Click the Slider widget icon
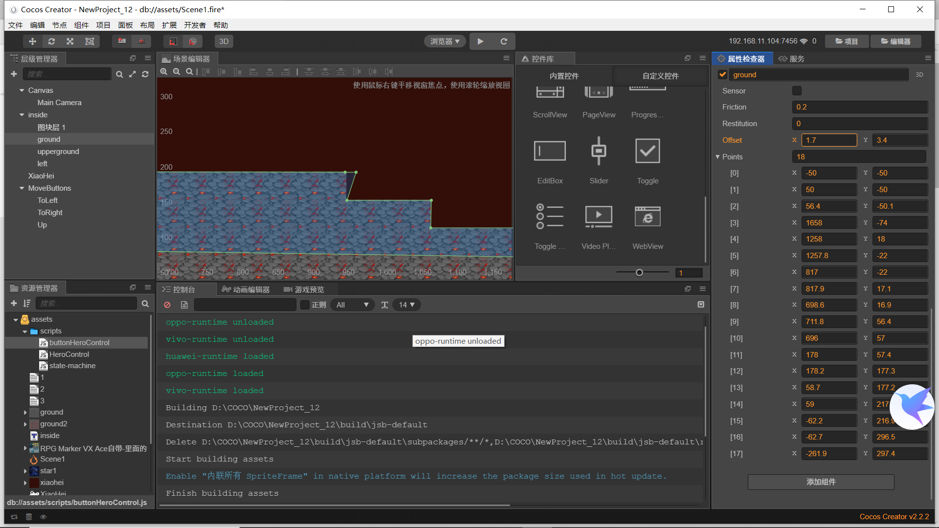This screenshot has height=528, width=939. (599, 151)
